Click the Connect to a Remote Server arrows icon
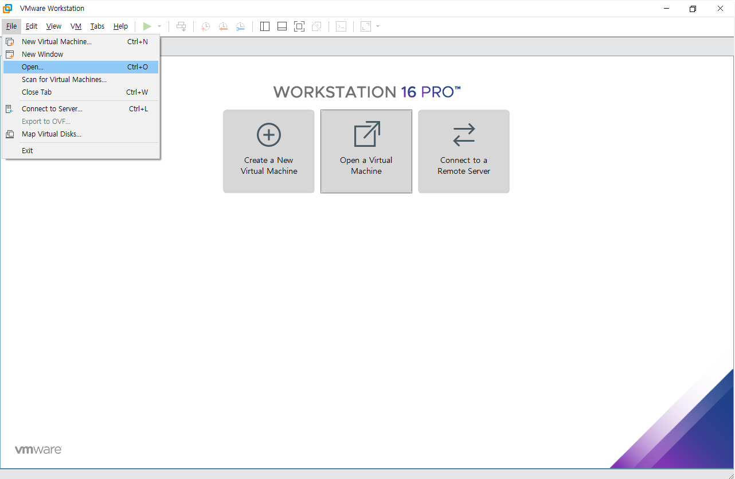The width and height of the screenshot is (735, 479). (x=464, y=134)
